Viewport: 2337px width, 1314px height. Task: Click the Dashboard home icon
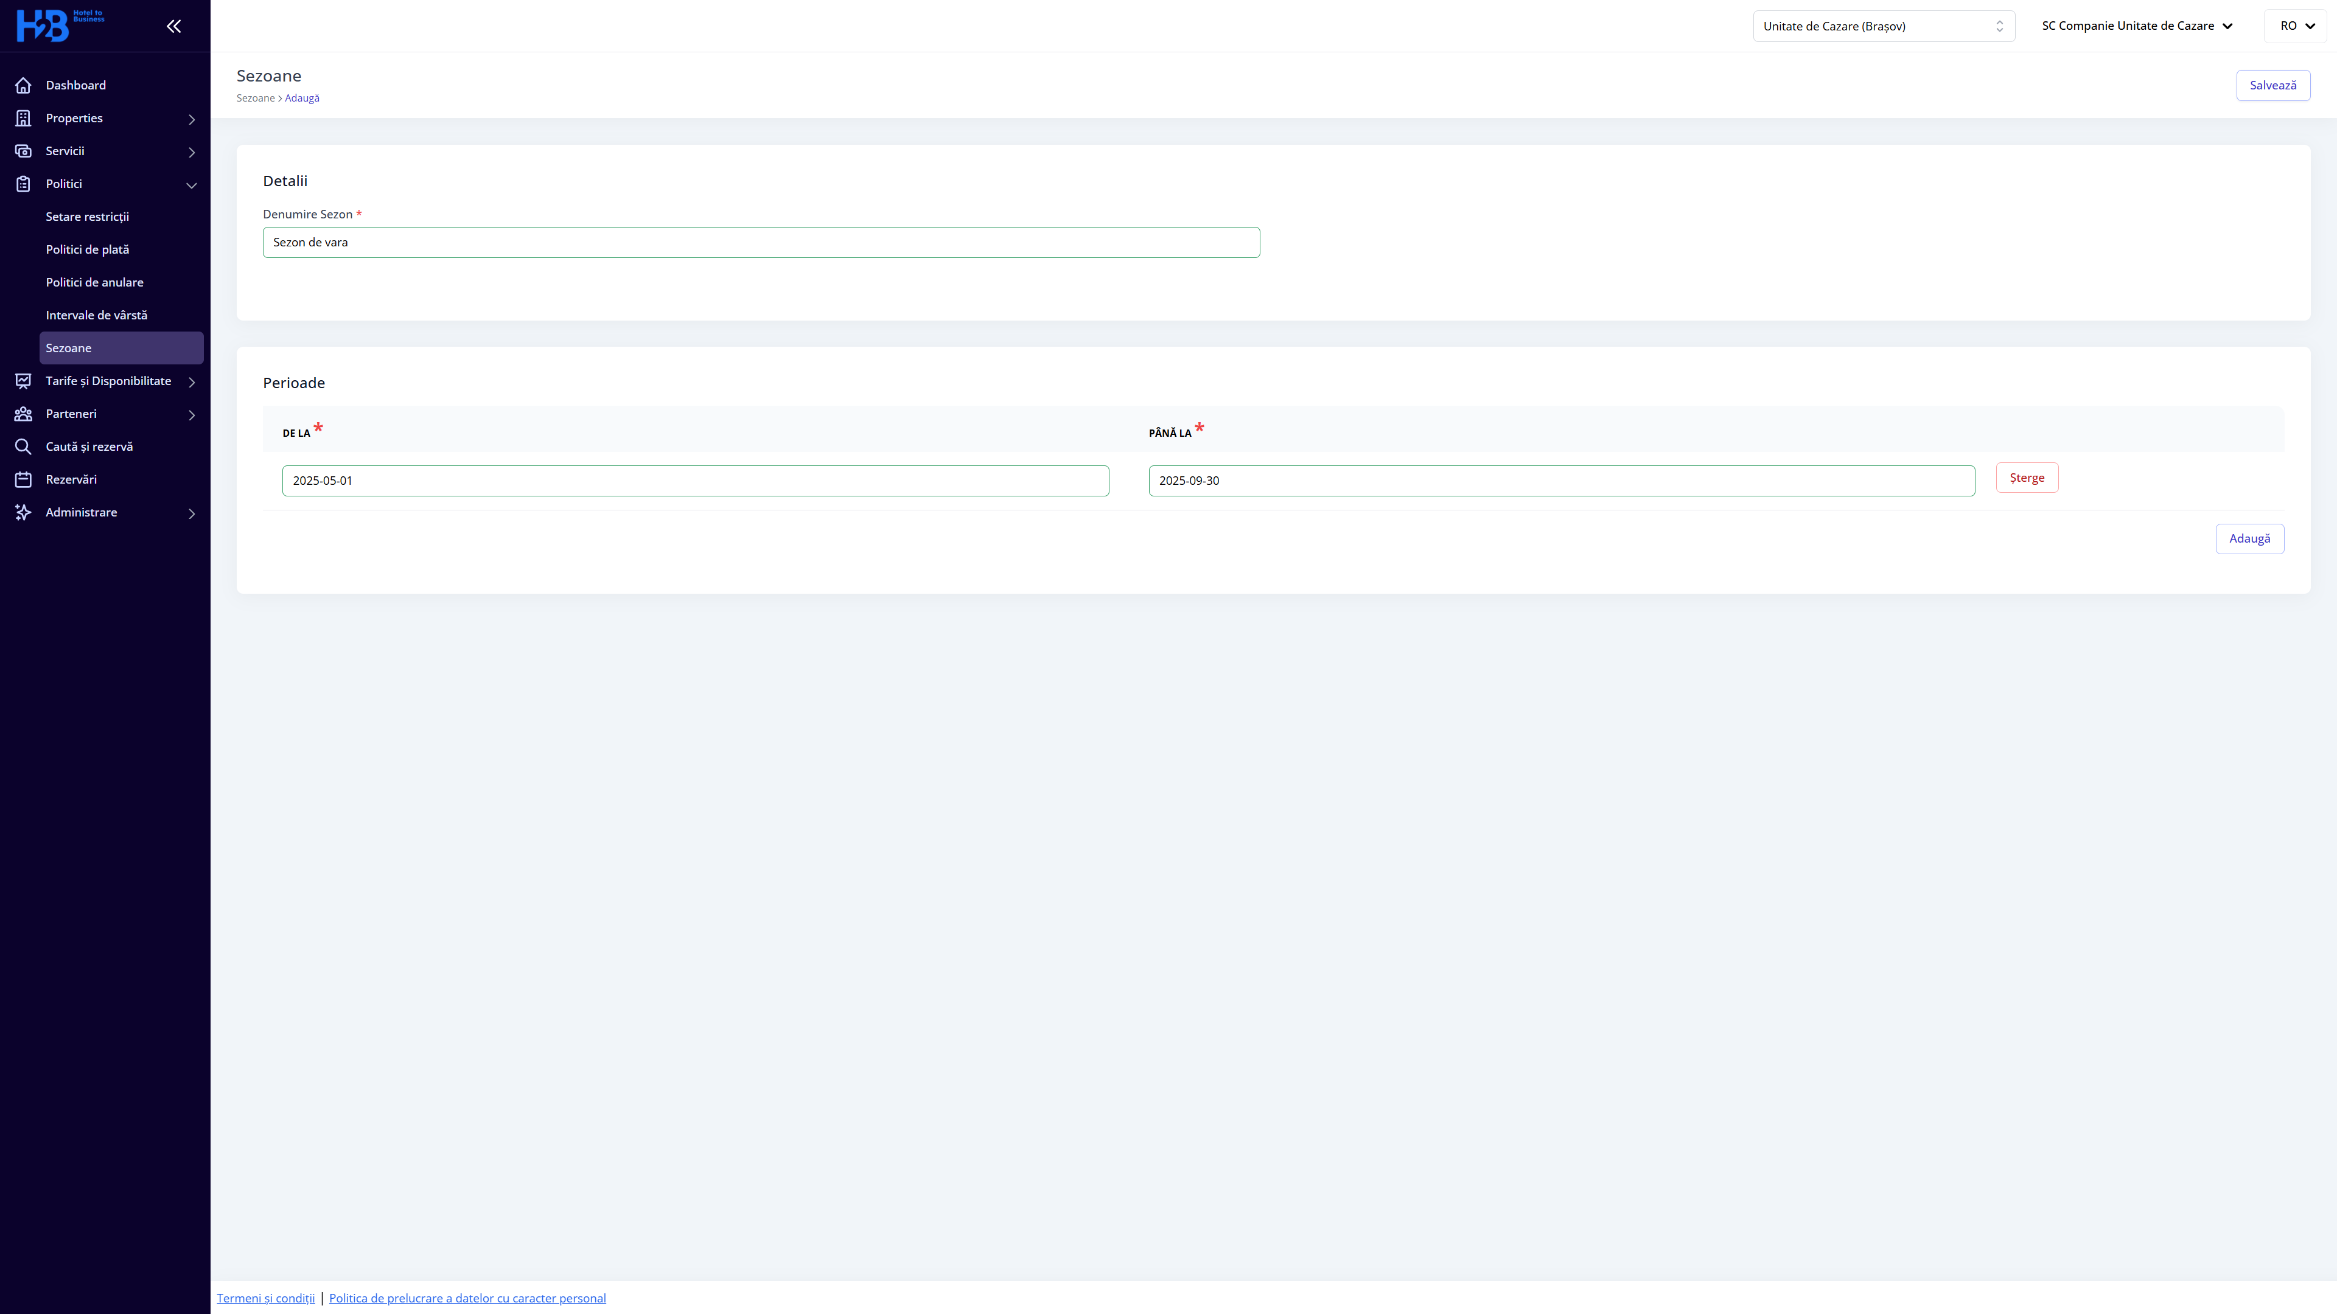coord(24,85)
